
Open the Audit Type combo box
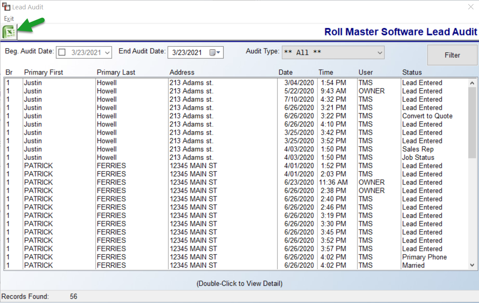coord(333,53)
